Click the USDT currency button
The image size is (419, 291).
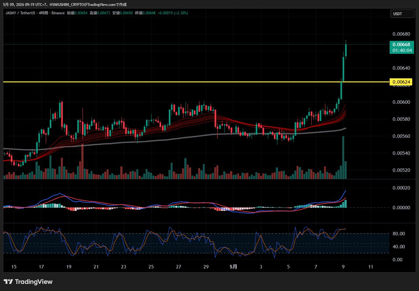[x=403, y=14]
